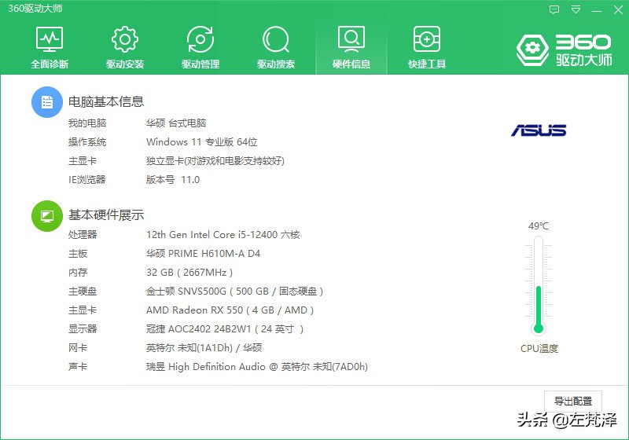Image resolution: width=629 pixels, height=440 pixels.
Task: Click the ASUS brand logo
Action: click(x=539, y=130)
